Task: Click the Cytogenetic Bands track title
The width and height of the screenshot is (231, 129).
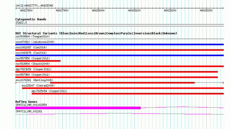Action: 31,19
